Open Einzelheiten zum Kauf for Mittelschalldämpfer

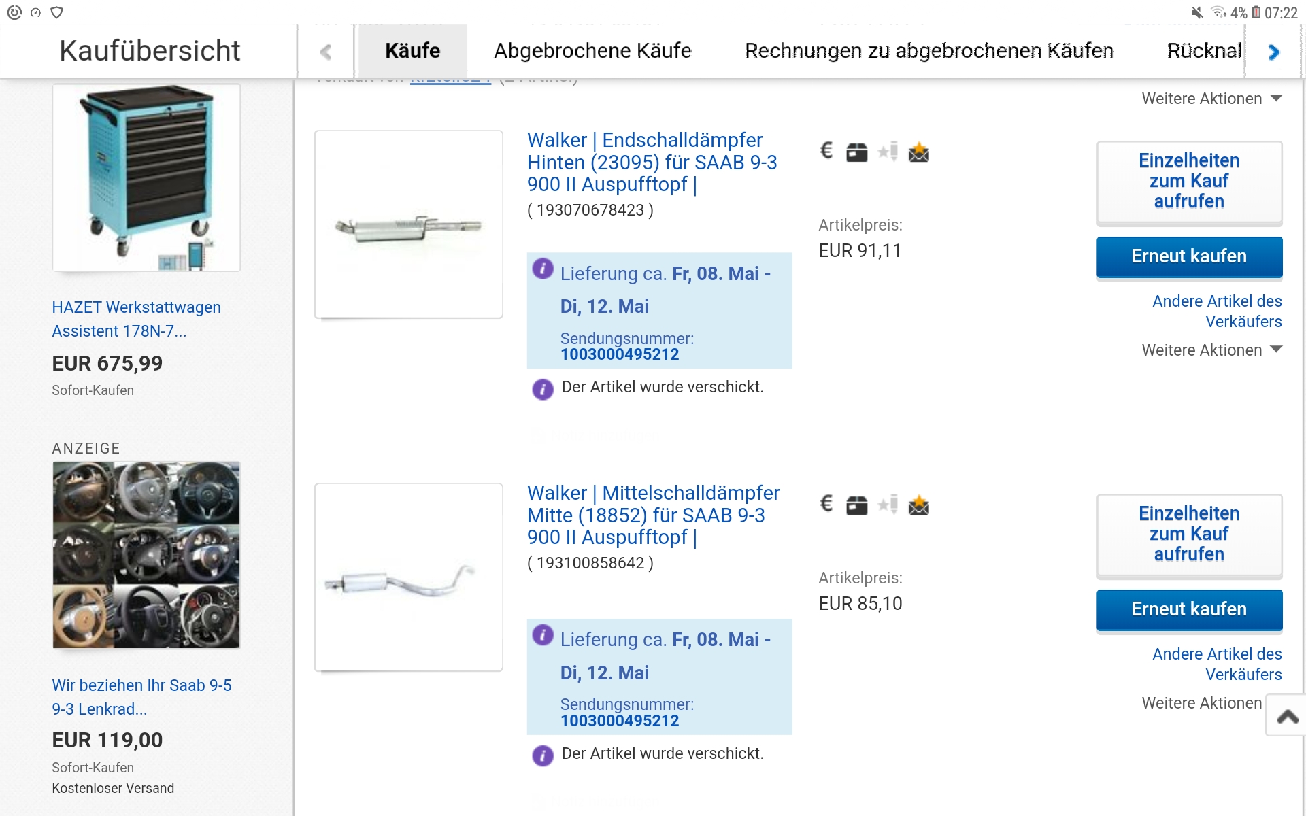click(1189, 534)
